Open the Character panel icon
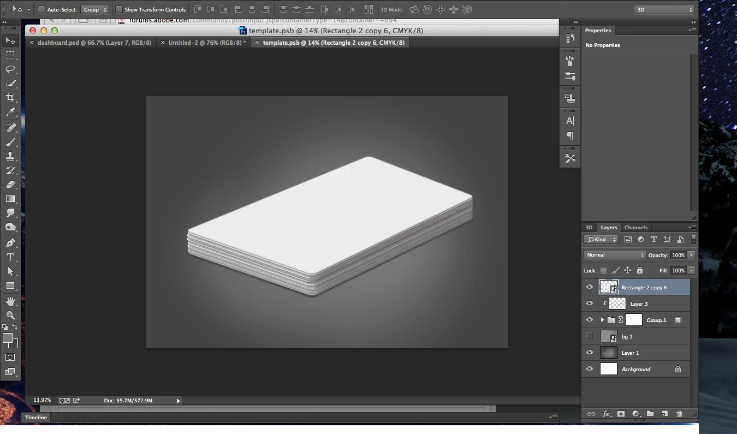 (x=570, y=121)
